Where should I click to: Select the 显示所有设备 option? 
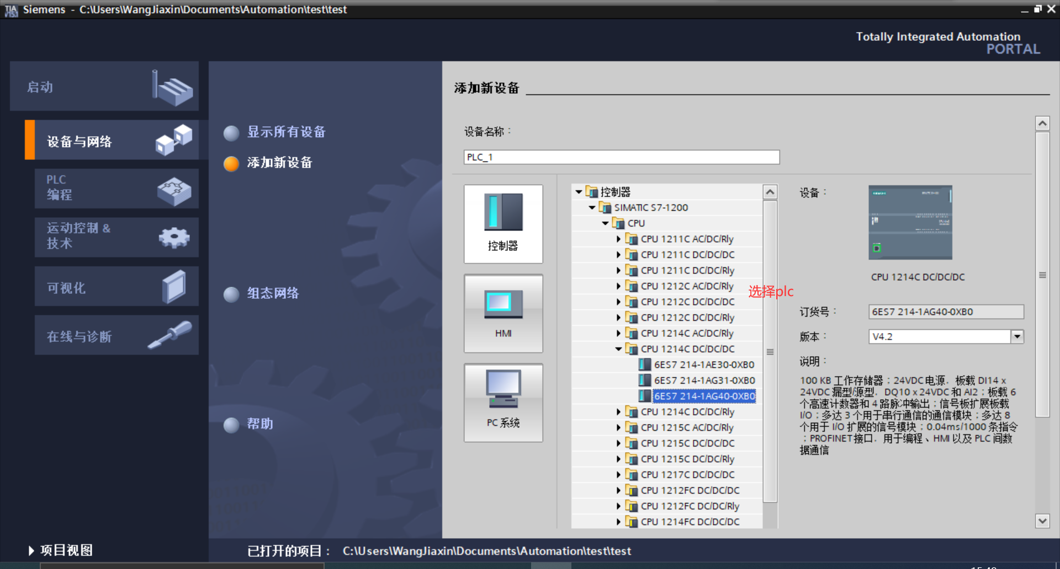[x=286, y=132]
